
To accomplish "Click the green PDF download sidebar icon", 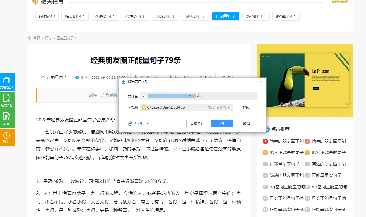I will click(7, 119).
